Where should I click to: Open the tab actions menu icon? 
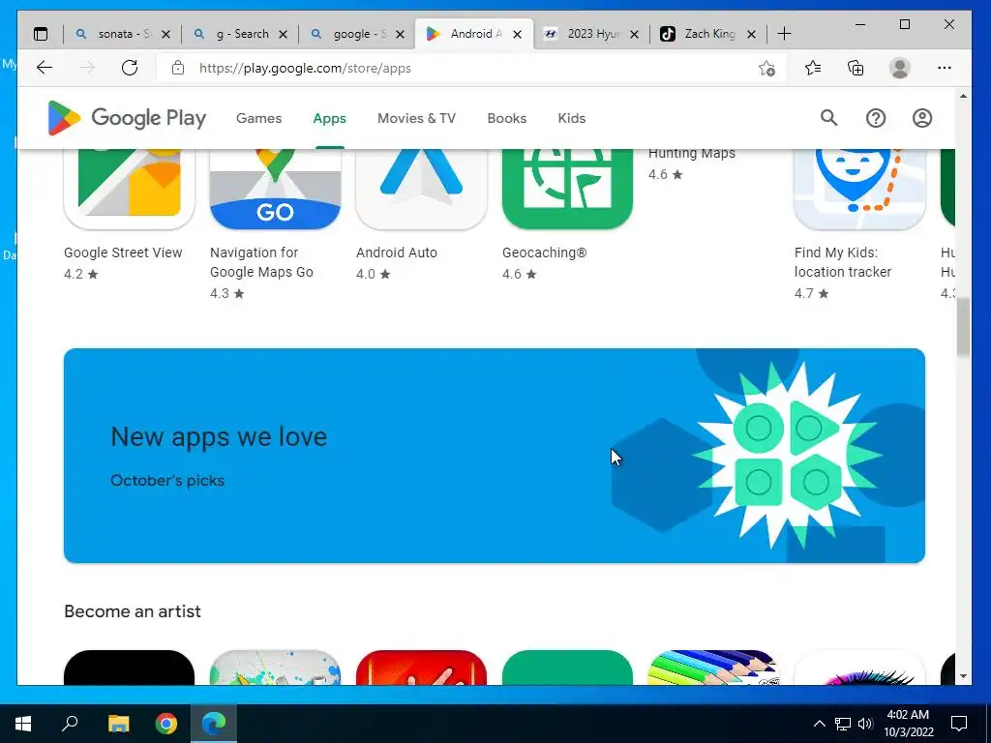point(41,34)
